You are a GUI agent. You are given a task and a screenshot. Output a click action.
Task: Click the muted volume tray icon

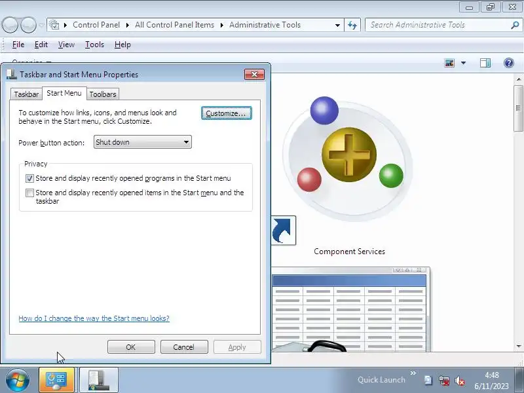pyautogui.click(x=460, y=381)
